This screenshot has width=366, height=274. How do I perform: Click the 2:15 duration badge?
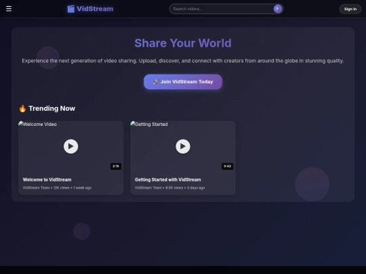click(115, 166)
